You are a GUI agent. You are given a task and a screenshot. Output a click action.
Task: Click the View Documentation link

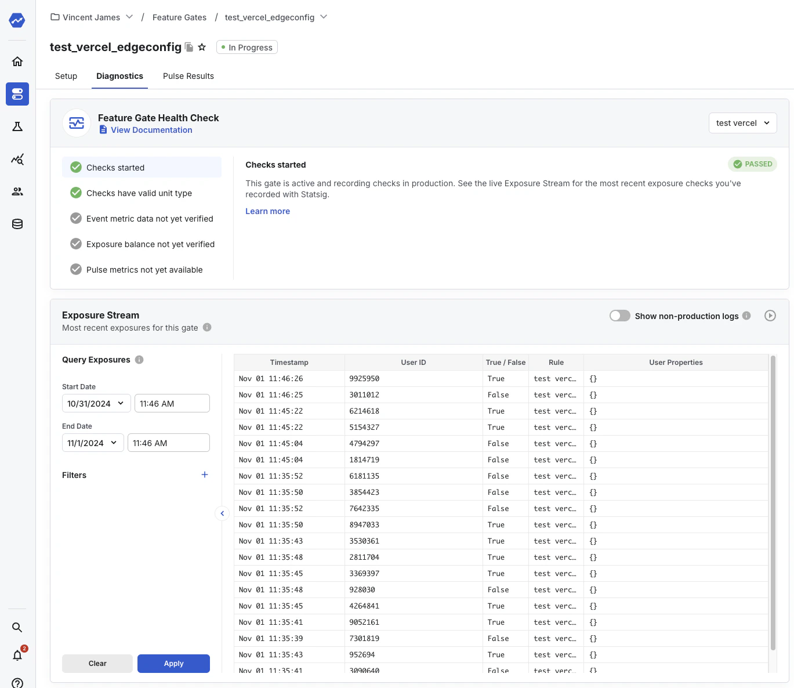151,130
